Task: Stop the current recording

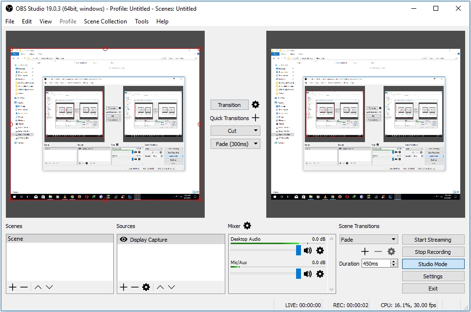Action: click(433, 251)
